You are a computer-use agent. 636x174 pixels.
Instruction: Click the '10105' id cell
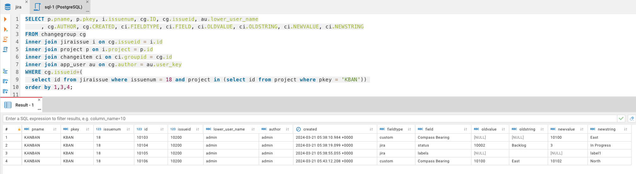pos(151,153)
